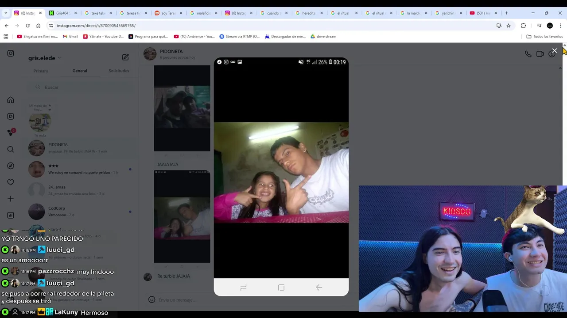This screenshot has height=318, width=567.
Task: Open the drive stream bookmark
Action: pos(323,37)
